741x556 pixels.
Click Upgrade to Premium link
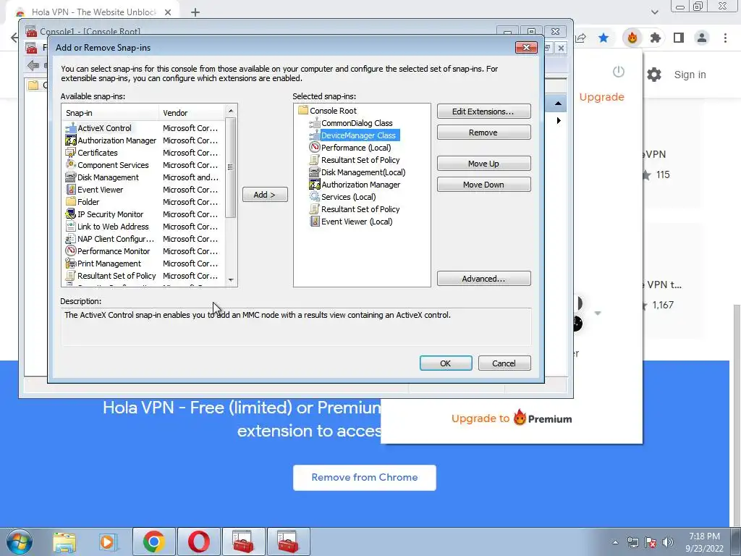click(512, 418)
